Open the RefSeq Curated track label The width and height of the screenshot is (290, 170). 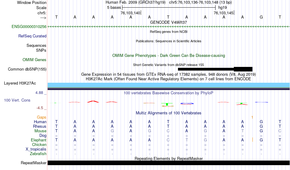[32, 36]
